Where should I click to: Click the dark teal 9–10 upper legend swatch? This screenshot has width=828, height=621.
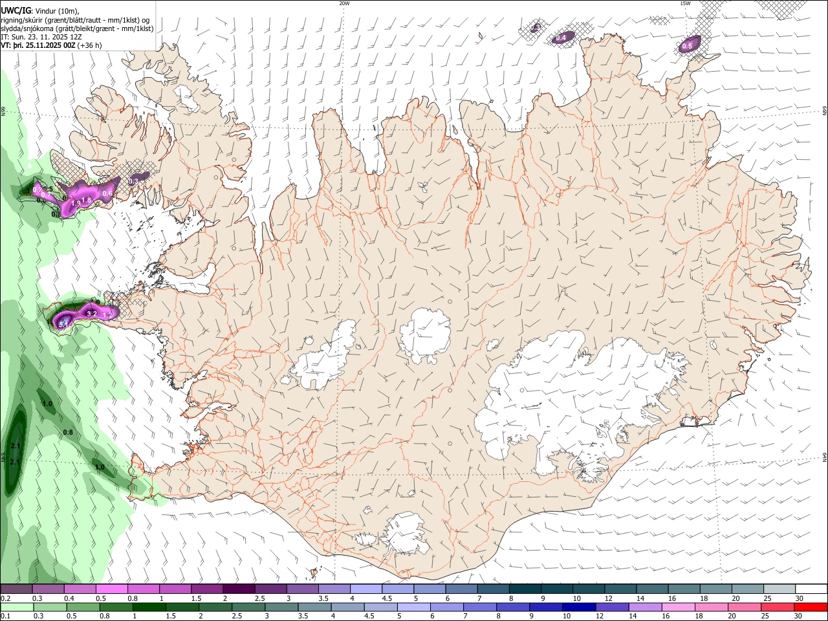coord(556,589)
